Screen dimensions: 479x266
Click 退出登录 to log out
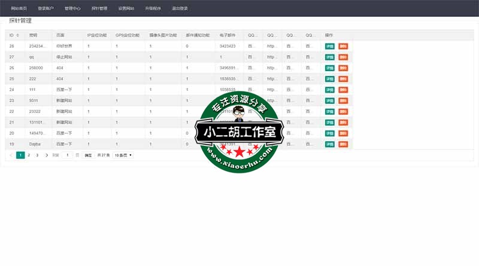pos(180,9)
